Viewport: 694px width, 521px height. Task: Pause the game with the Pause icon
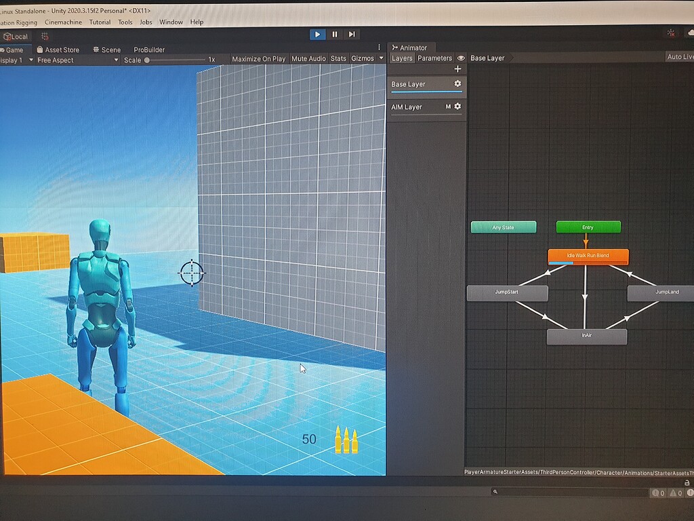tap(334, 34)
